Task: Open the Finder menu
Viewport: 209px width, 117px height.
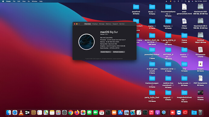Action: (x=8, y=1)
